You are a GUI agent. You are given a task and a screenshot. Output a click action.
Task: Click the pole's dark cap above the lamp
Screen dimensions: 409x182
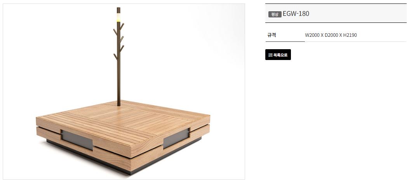[118, 10]
